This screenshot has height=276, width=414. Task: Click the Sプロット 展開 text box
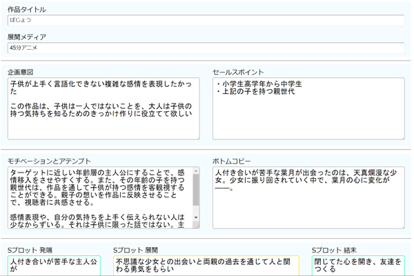[x=206, y=266]
